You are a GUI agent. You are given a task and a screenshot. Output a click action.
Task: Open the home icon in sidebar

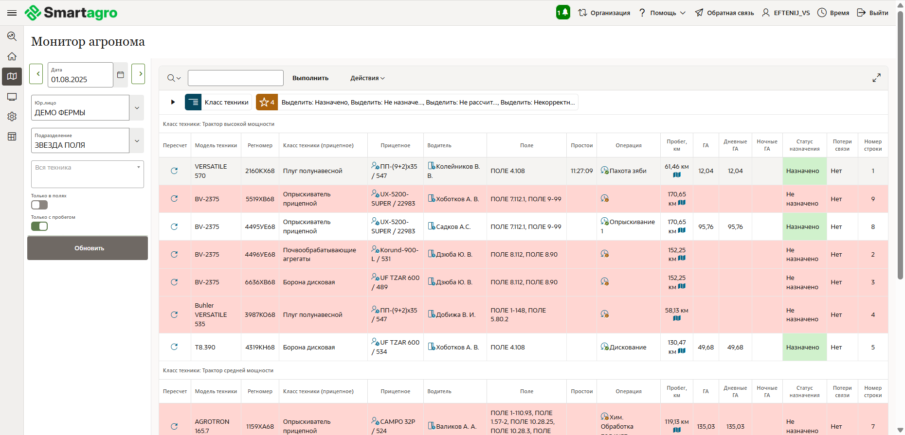click(12, 56)
